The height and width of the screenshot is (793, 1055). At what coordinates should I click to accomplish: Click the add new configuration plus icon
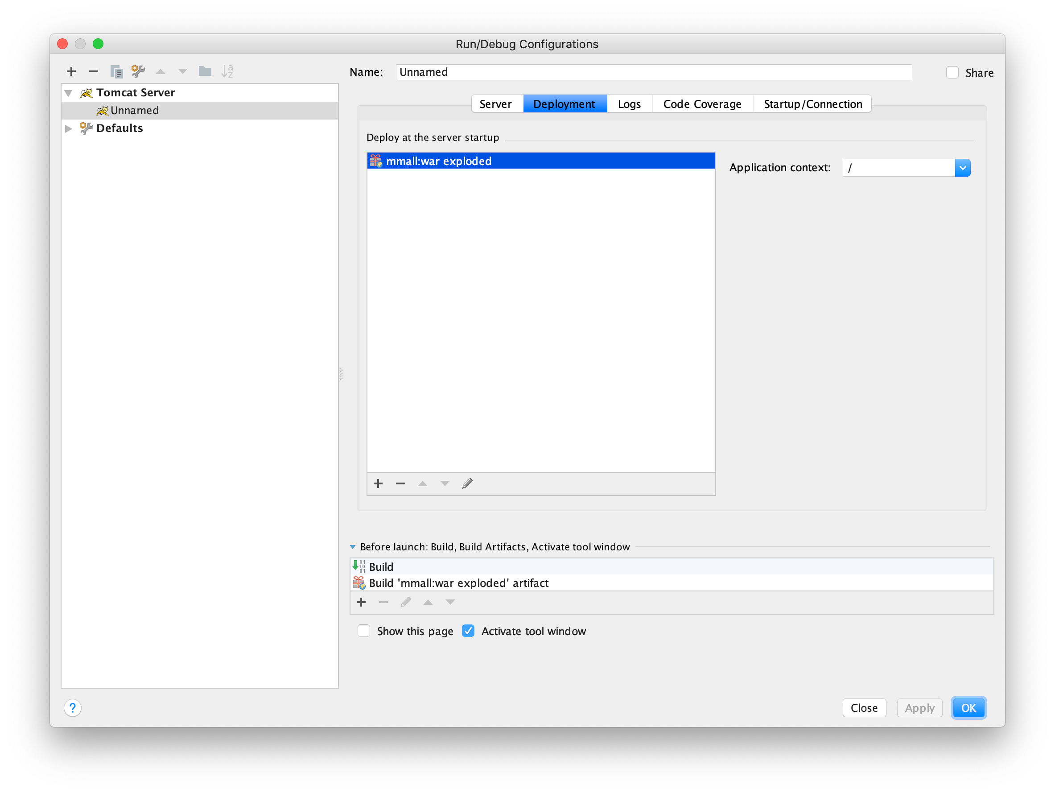point(71,71)
